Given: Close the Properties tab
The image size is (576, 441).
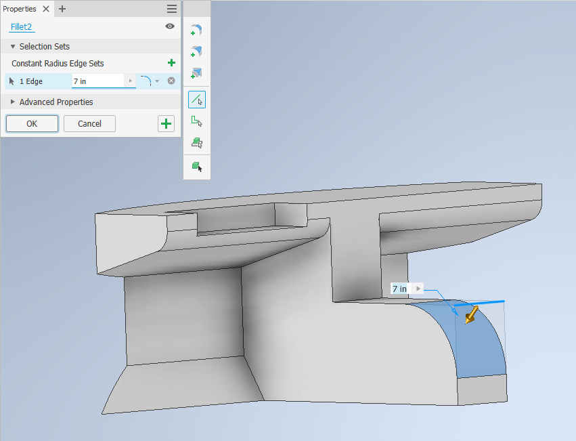Looking at the screenshot, I should point(46,9).
